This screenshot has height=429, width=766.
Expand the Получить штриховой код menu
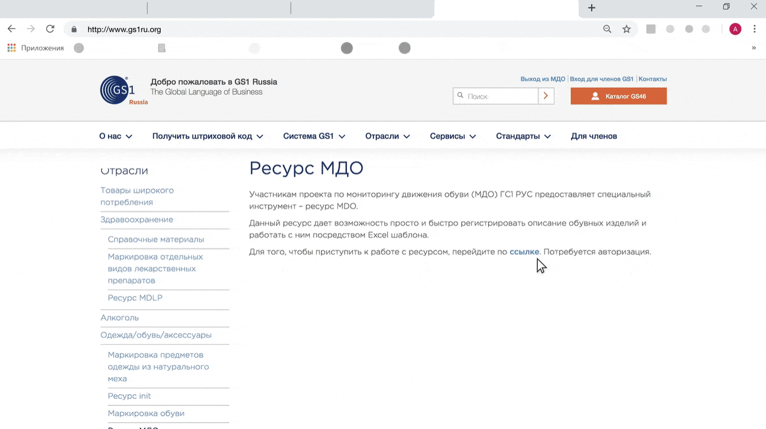pos(207,136)
